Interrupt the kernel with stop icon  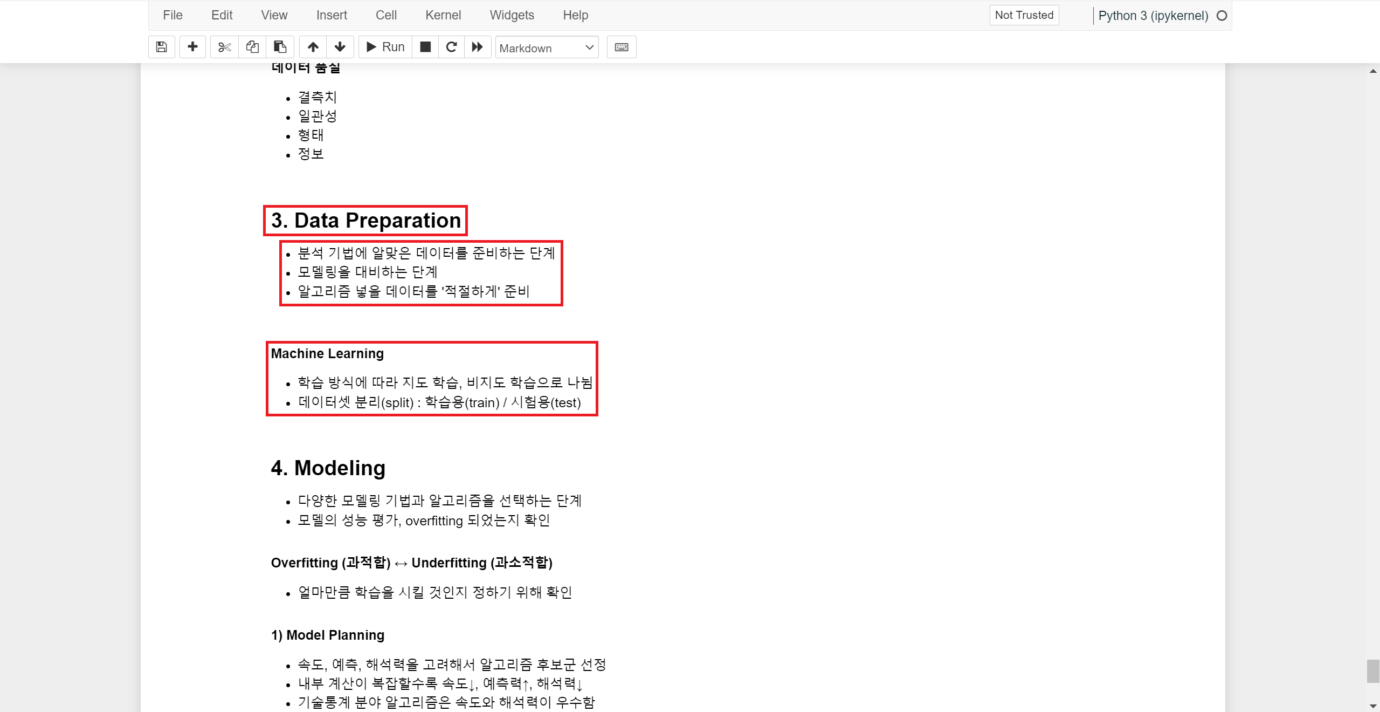(x=425, y=47)
